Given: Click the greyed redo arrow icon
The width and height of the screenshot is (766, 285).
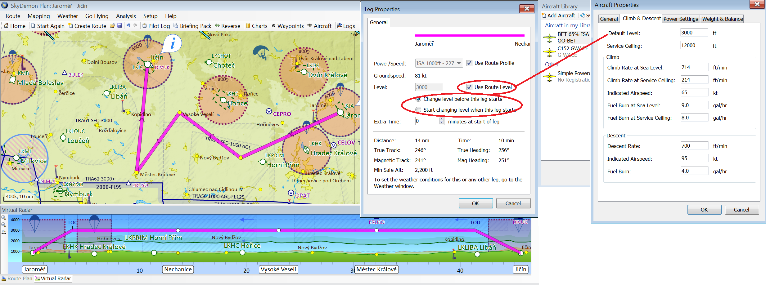Looking at the screenshot, I should pos(136,26).
